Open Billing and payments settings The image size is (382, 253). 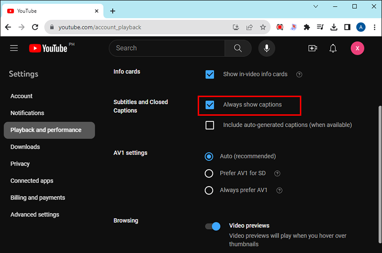click(38, 198)
